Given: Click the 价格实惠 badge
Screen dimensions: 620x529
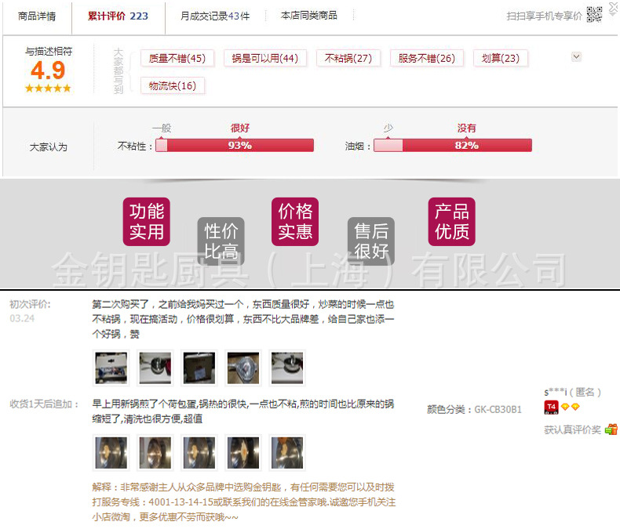Looking at the screenshot, I should click(x=295, y=222).
